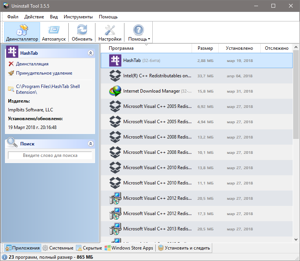Collapse the HashTab details panel
The height and width of the screenshot is (261, 300).
point(91,53)
